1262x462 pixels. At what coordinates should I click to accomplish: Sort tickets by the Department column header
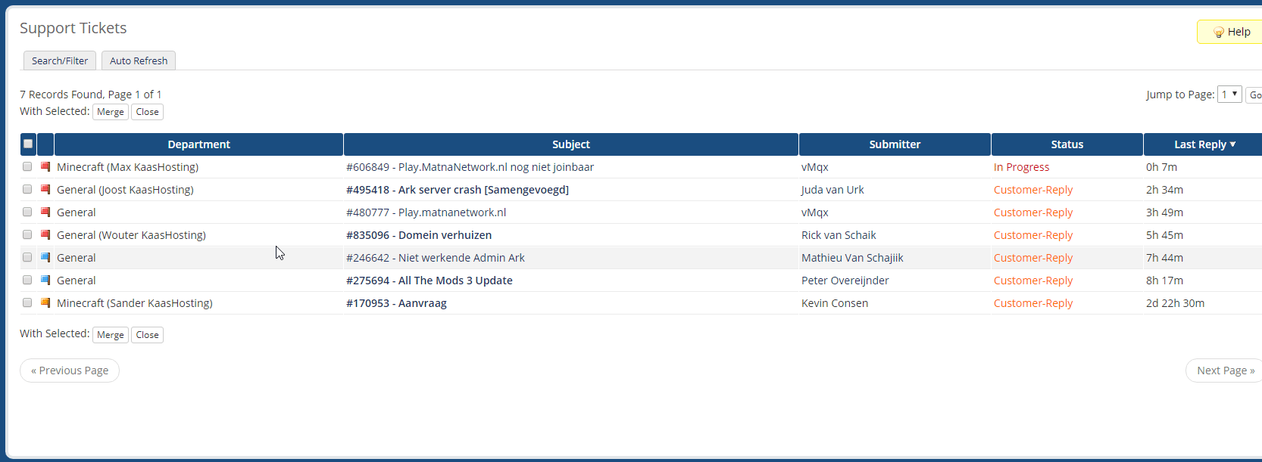coord(198,144)
